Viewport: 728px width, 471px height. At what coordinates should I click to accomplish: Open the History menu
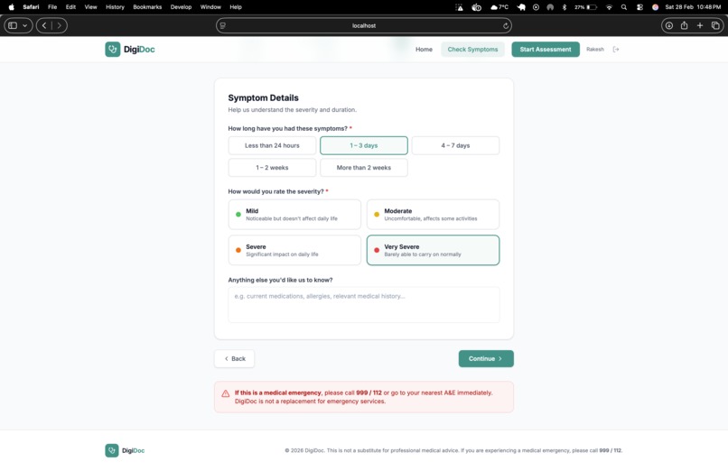click(115, 7)
